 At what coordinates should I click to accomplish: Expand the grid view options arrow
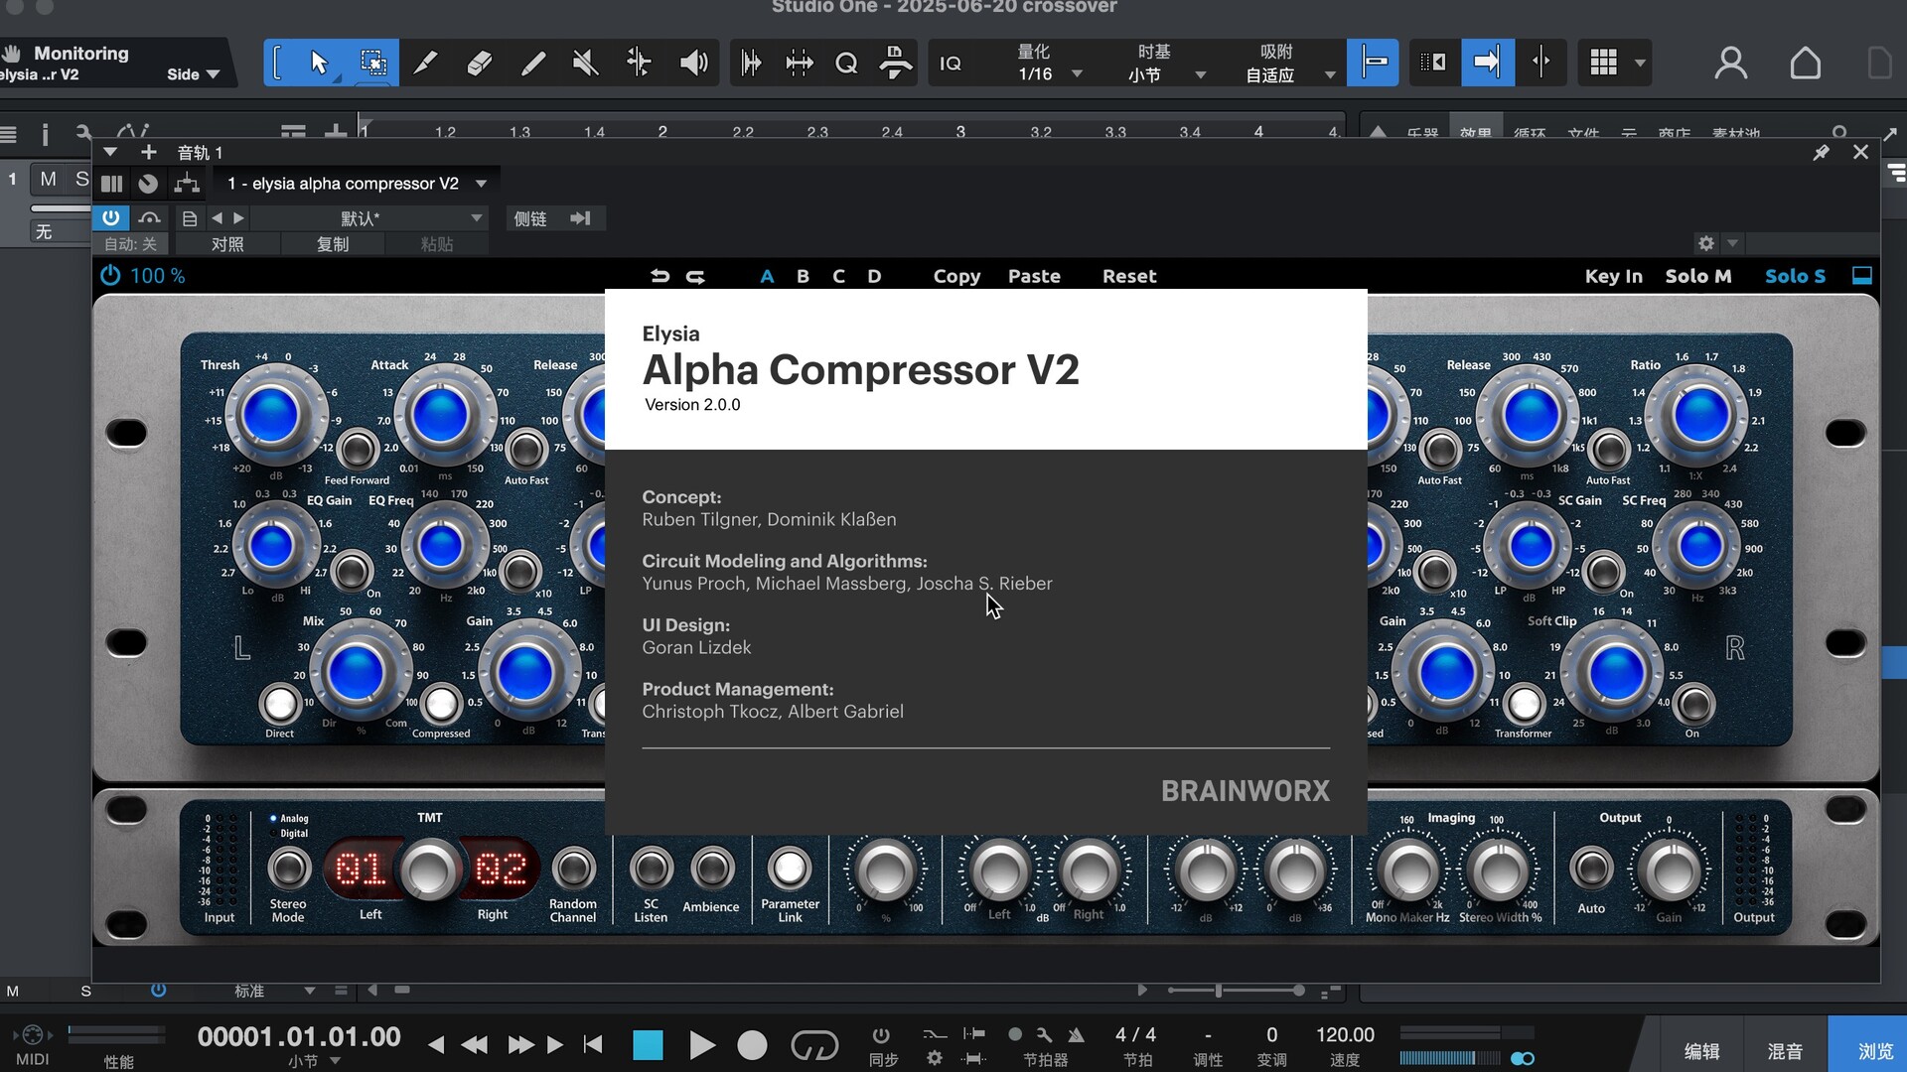pos(1640,63)
